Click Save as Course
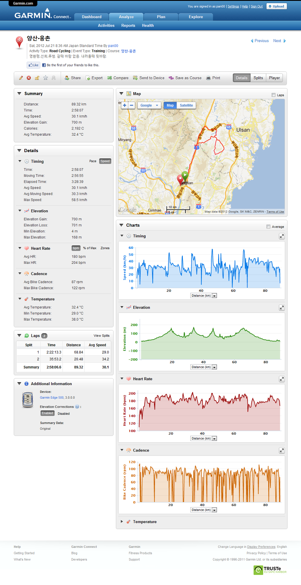Screen dimensions: 301x585 coord(185,78)
